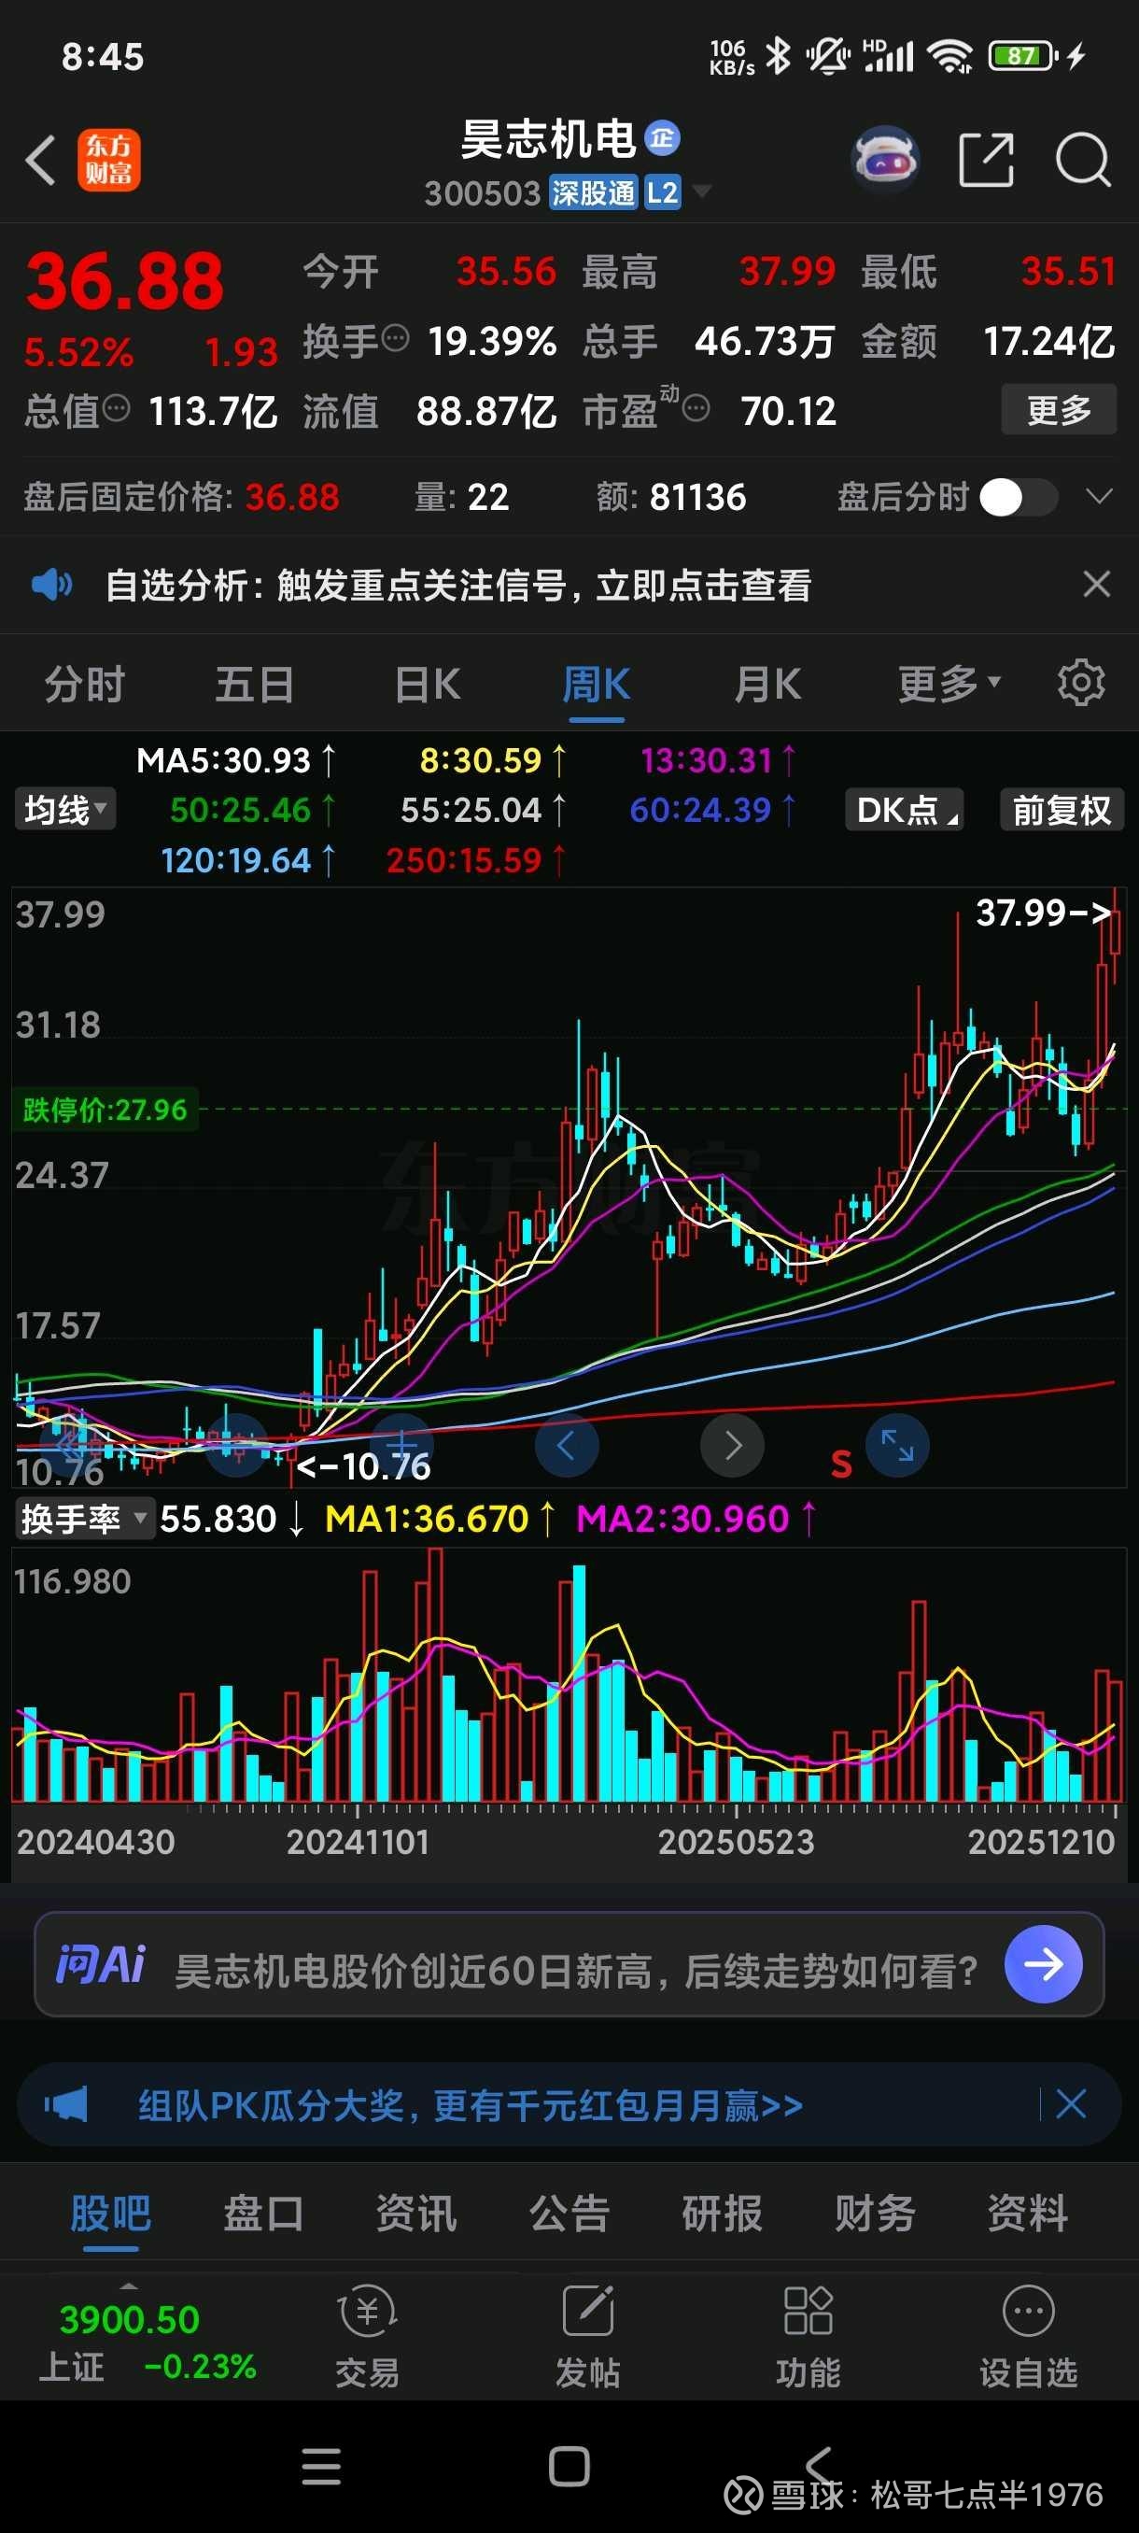Screen dimensions: 1139x2533
Task: Open the 均线 indicator dropdown
Action: (x=64, y=809)
